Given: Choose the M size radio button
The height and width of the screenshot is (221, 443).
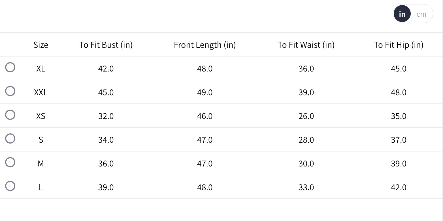Looking at the screenshot, I should [x=10, y=162].
